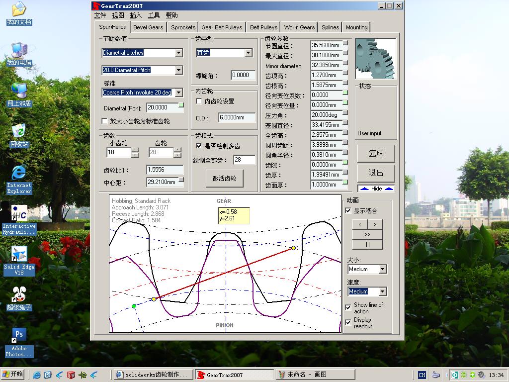Toggle the Display readout checkbox
The width and height of the screenshot is (509, 382).
348,322
